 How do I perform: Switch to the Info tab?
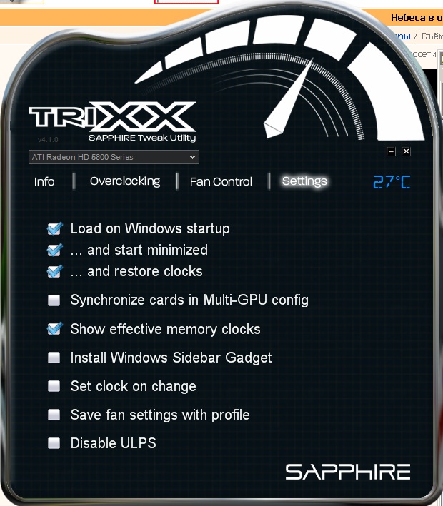[44, 182]
